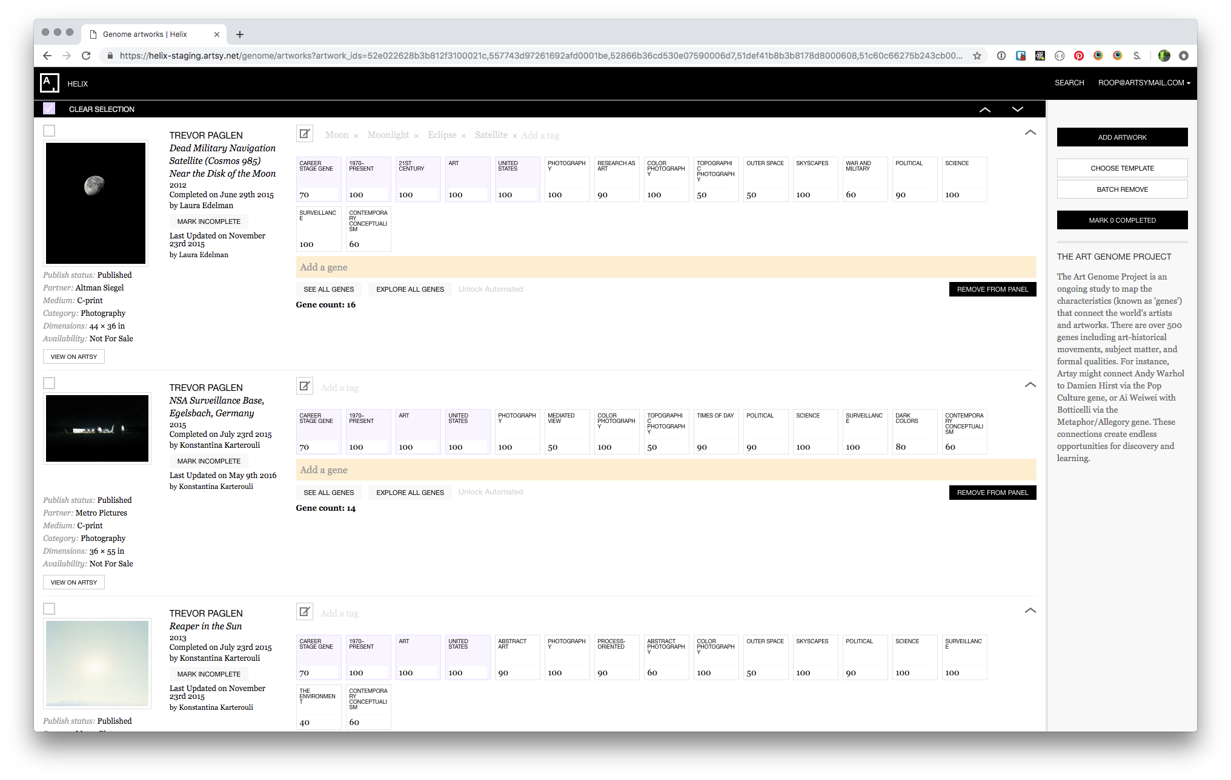See all genes for the first artwork

point(328,289)
